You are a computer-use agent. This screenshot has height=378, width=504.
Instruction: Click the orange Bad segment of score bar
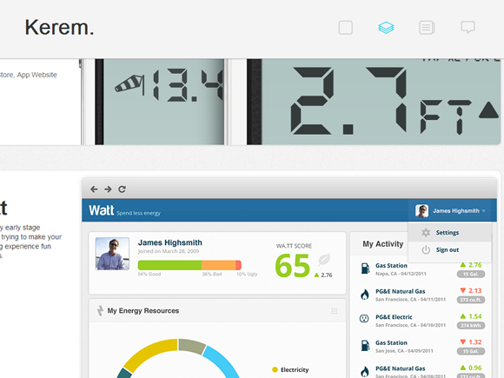tap(219, 265)
